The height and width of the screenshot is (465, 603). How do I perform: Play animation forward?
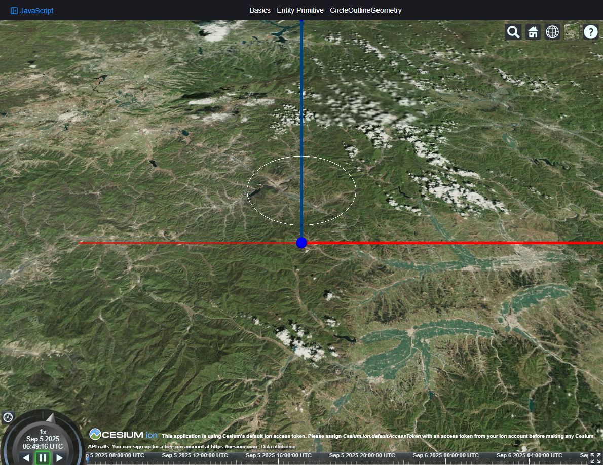click(x=60, y=458)
